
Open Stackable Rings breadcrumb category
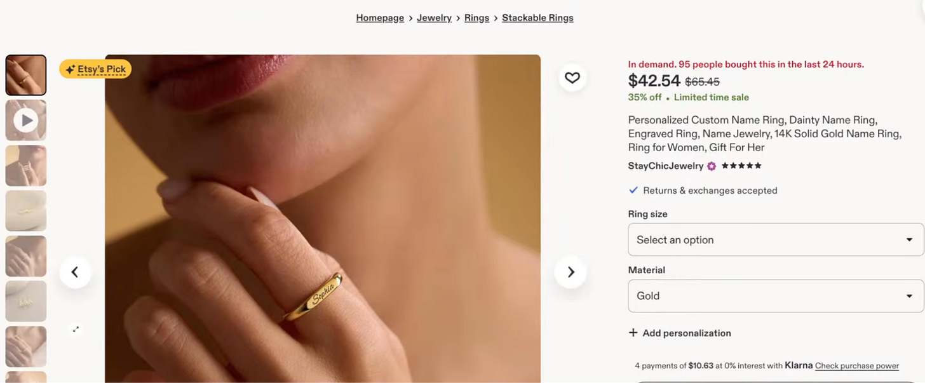click(537, 18)
